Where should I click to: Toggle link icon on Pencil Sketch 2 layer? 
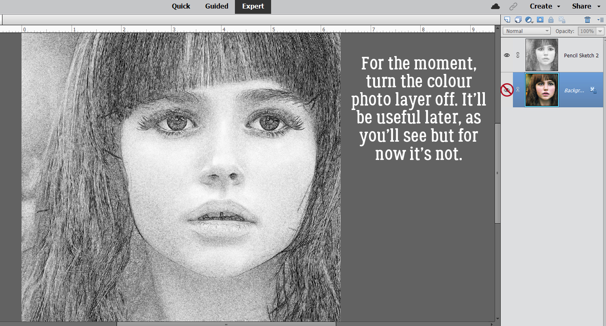pos(518,55)
